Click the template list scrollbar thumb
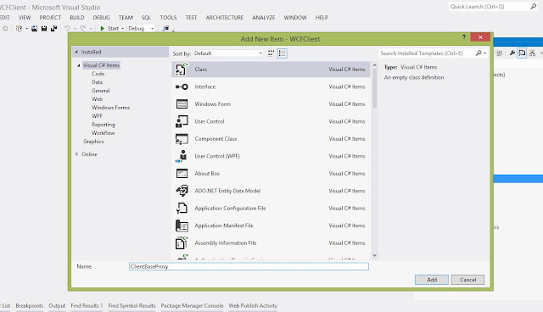This screenshot has height=312, width=543. (x=374, y=88)
